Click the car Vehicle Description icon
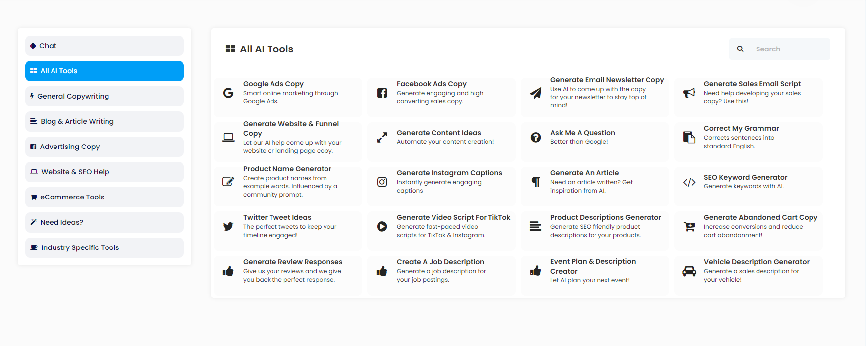The image size is (866, 346). 689,271
